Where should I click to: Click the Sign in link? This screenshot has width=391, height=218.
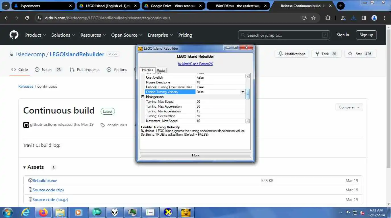click(x=343, y=35)
